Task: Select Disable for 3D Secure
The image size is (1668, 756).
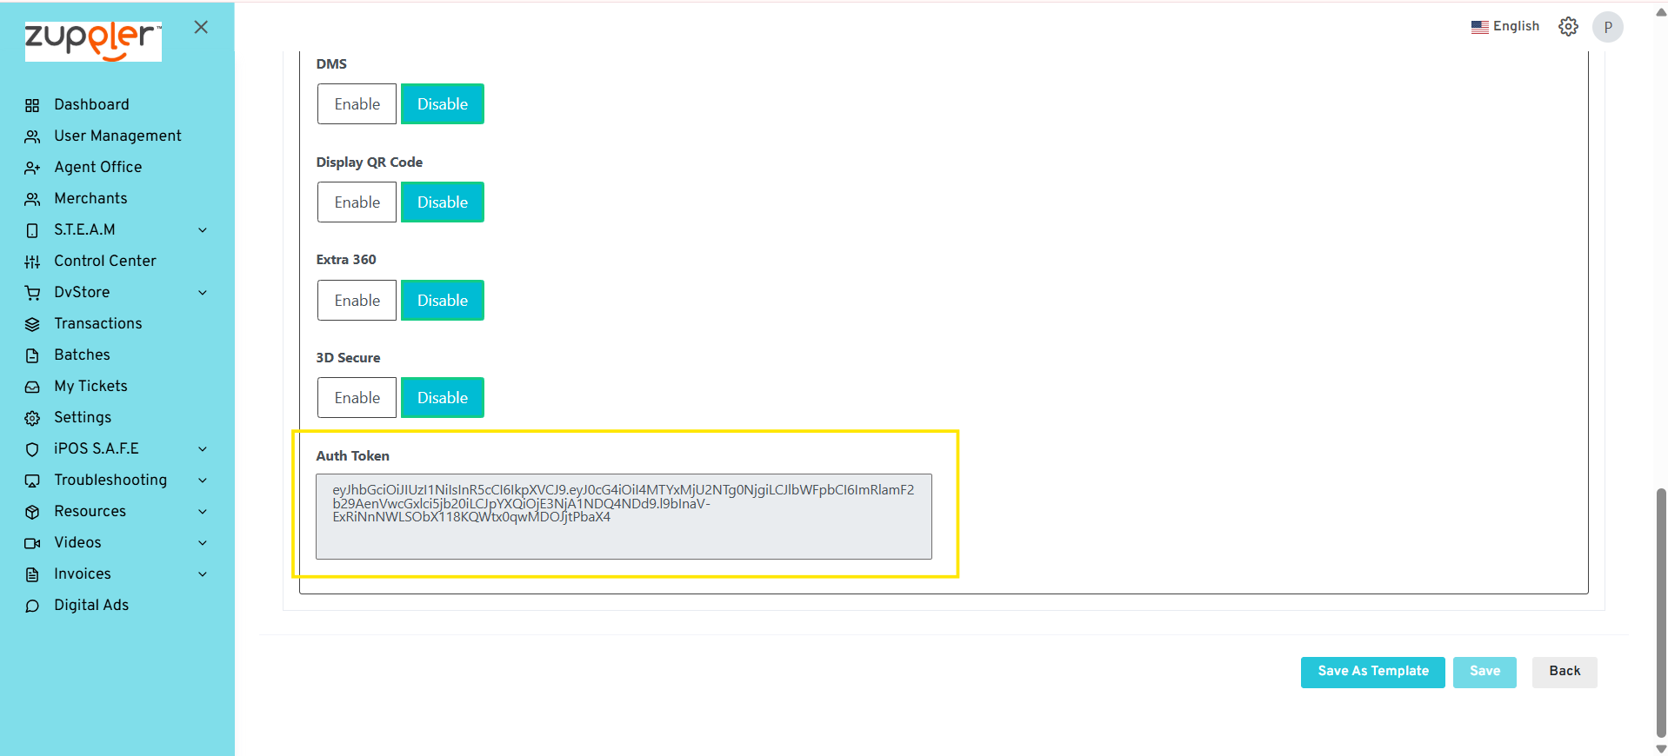Action: 442,398
